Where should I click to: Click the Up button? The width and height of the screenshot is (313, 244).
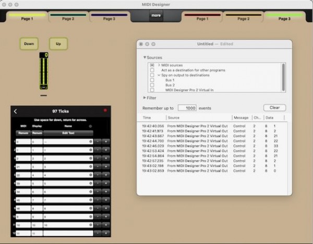point(58,44)
